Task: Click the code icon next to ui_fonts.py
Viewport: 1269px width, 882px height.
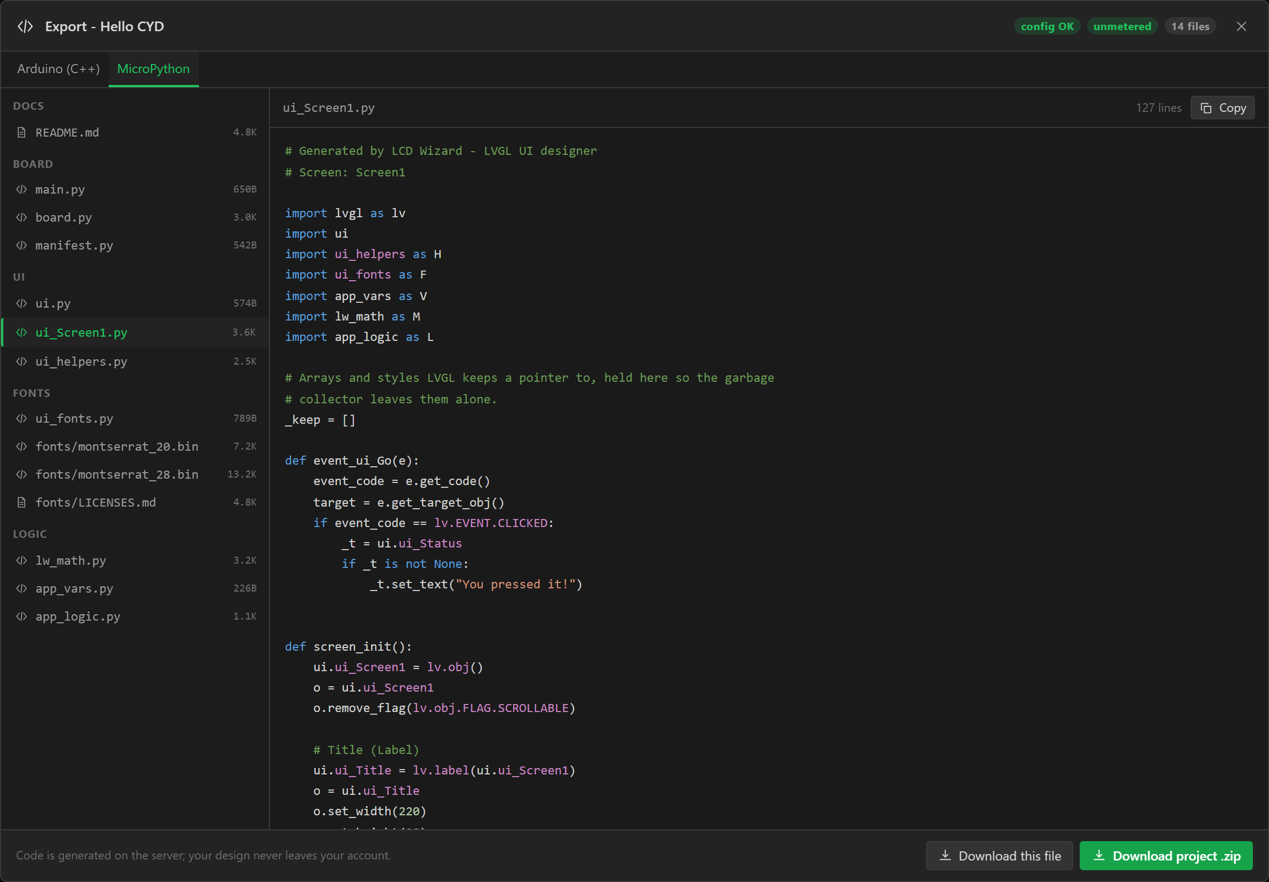Action: (22, 419)
